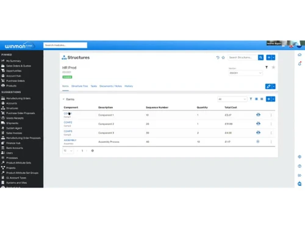Image resolution: width=305 pixels, height=229 pixels.
Task: Open the Users module
Action: [9, 153]
